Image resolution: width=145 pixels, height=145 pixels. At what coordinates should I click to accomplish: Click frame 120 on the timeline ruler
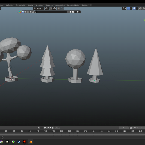pyautogui.click(x=46, y=131)
